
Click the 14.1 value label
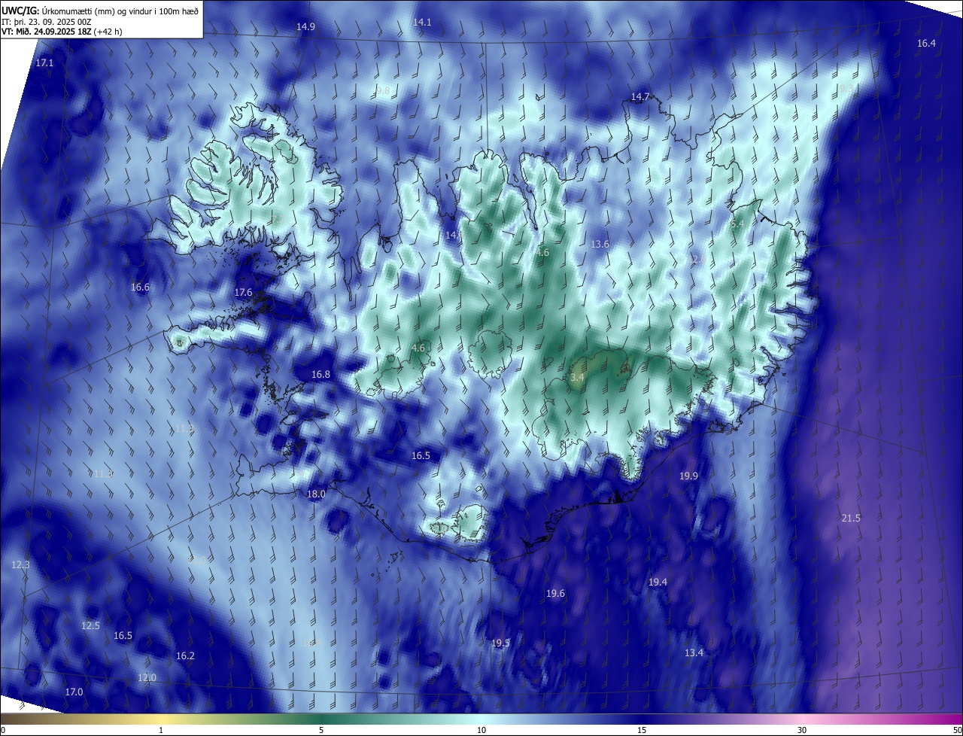coord(422,22)
